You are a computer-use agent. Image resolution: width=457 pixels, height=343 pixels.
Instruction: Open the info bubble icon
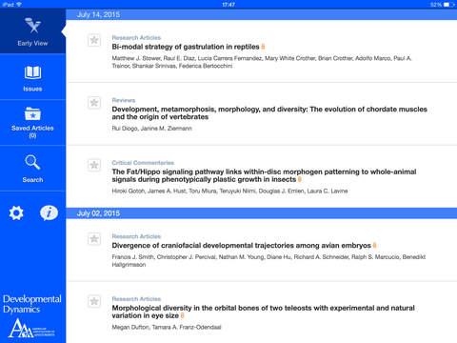[x=50, y=213]
